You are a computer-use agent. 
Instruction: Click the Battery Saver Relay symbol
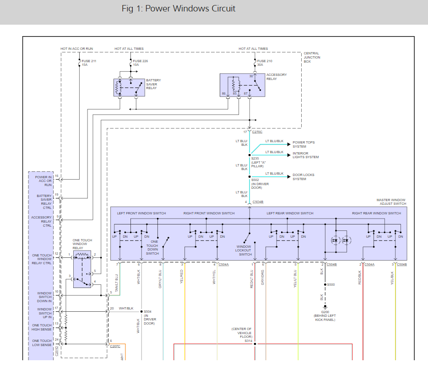pos(129,87)
